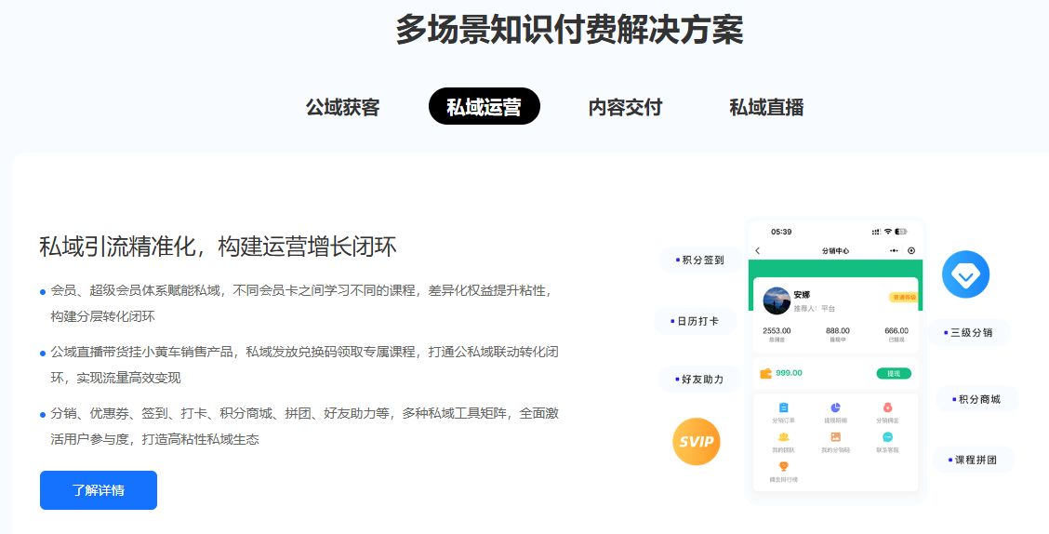Tap the 分销佣金 money bag icon
1049x534 pixels.
887,407
